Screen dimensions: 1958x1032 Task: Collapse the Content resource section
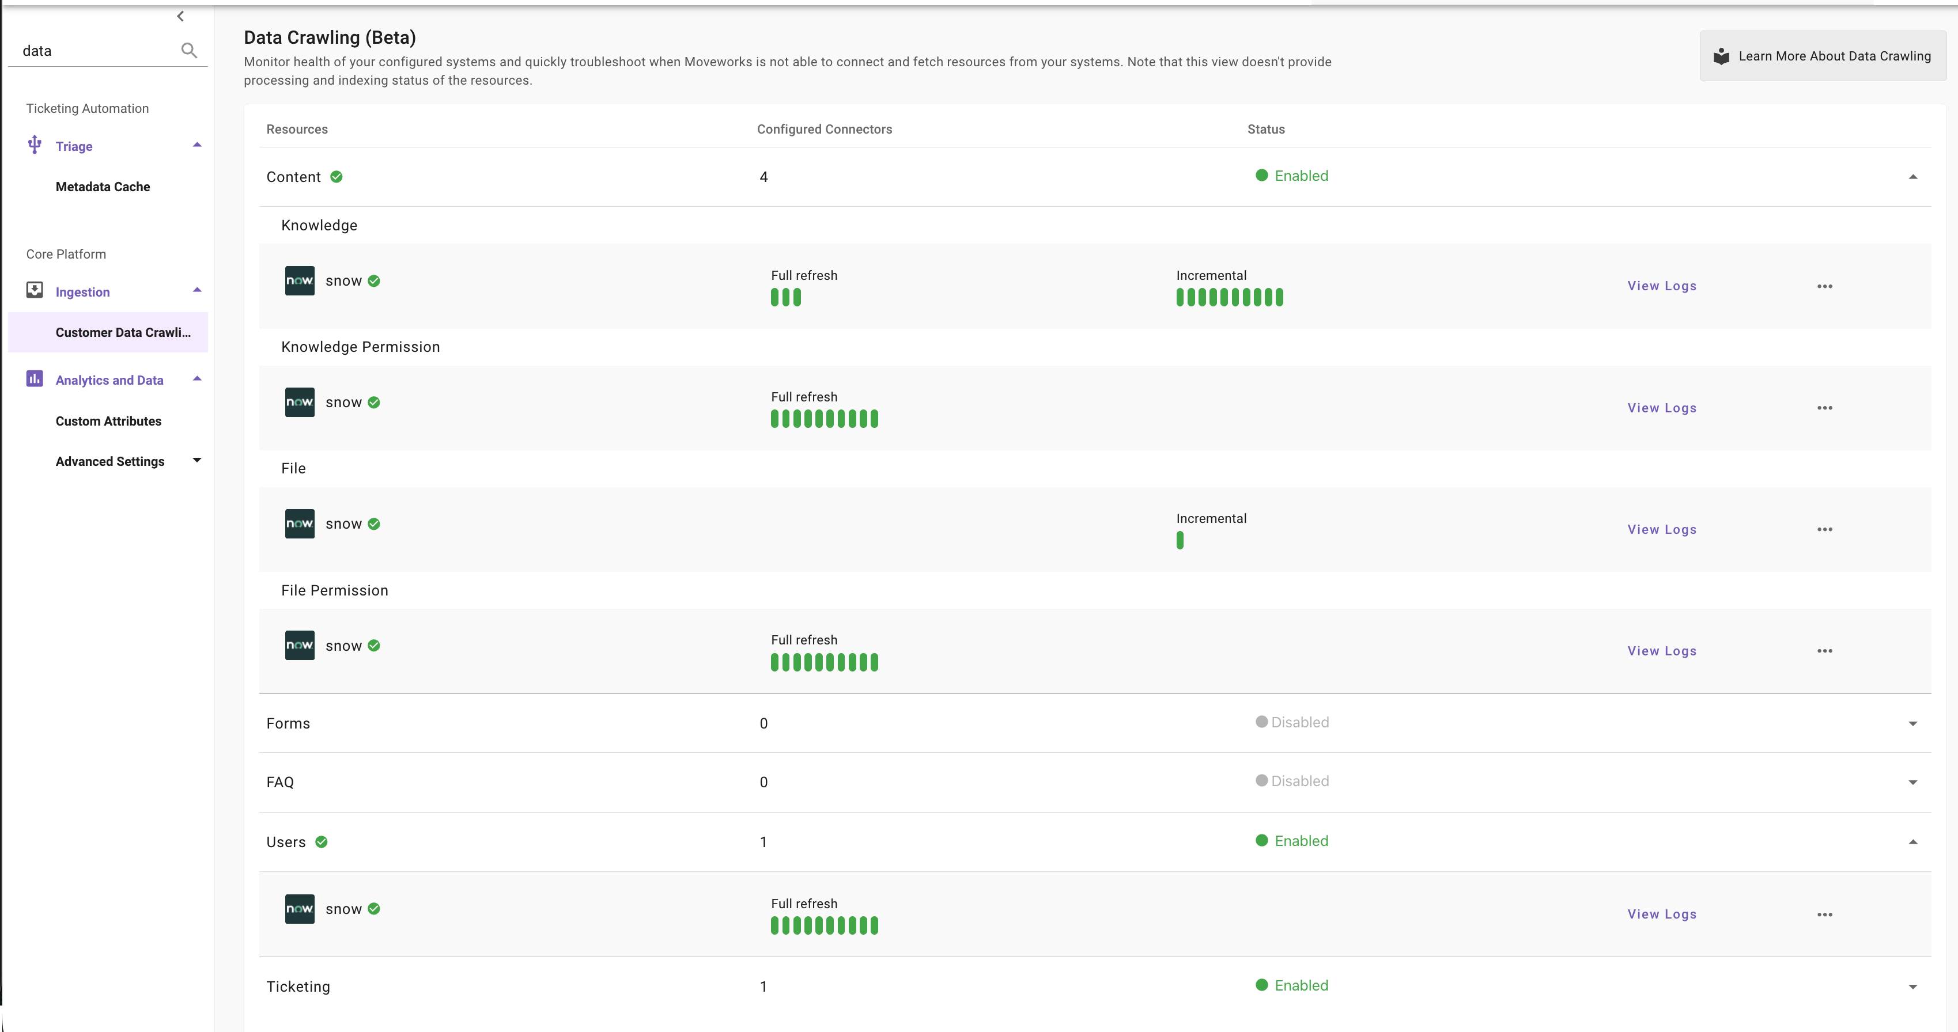[1912, 177]
